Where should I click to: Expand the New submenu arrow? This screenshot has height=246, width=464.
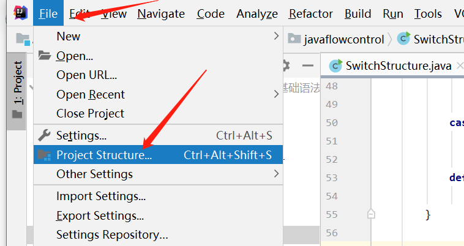(276, 37)
